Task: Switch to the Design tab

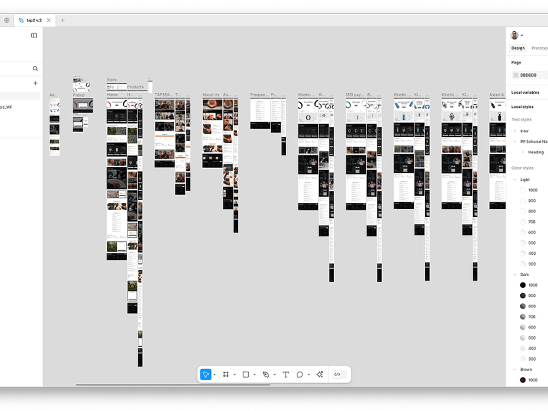Action: [x=518, y=48]
